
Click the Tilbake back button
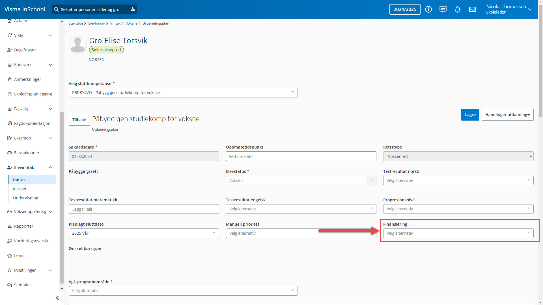pyautogui.click(x=79, y=120)
